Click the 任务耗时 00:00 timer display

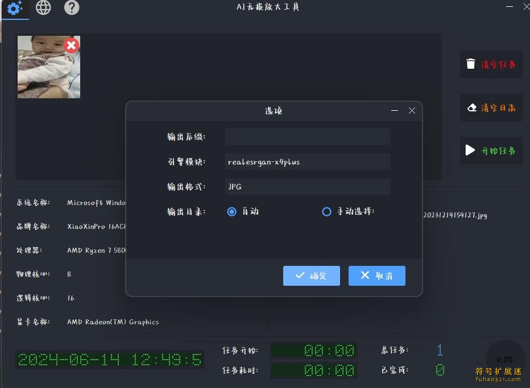coord(314,370)
